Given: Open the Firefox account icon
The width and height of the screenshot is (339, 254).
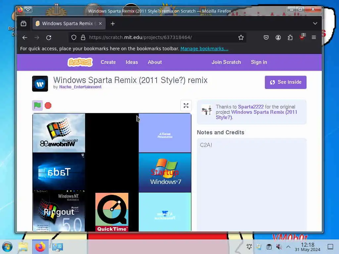Looking at the screenshot, I should click(278, 38).
